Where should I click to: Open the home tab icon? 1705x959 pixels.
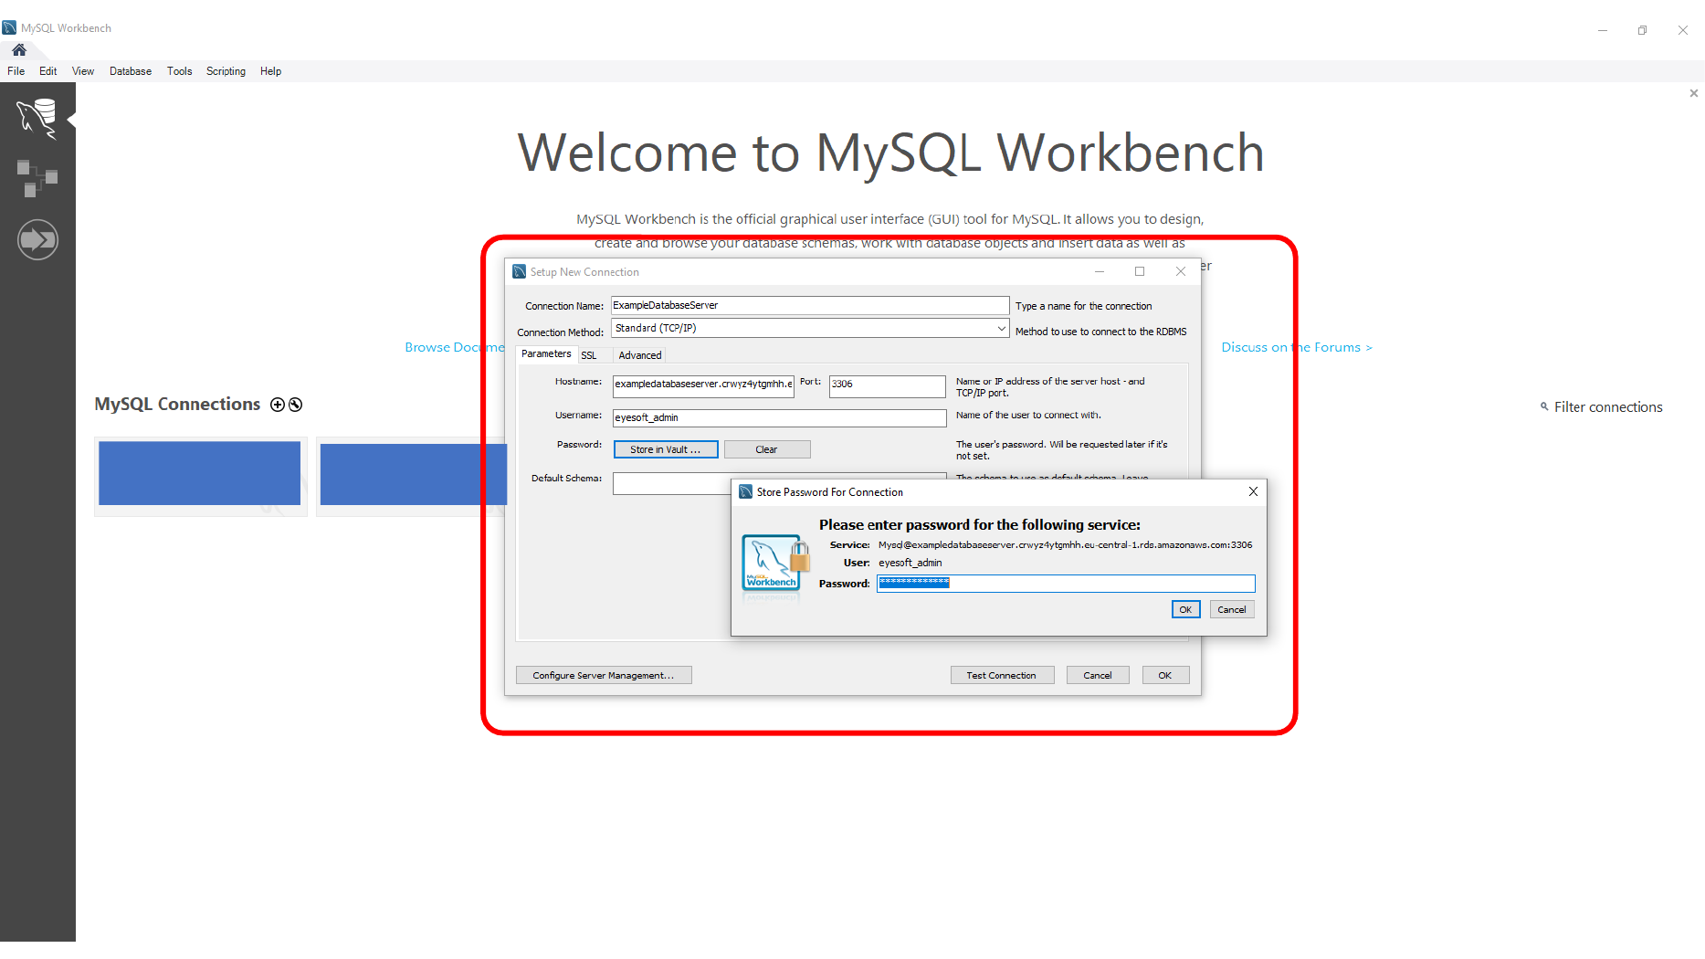pos(19,50)
